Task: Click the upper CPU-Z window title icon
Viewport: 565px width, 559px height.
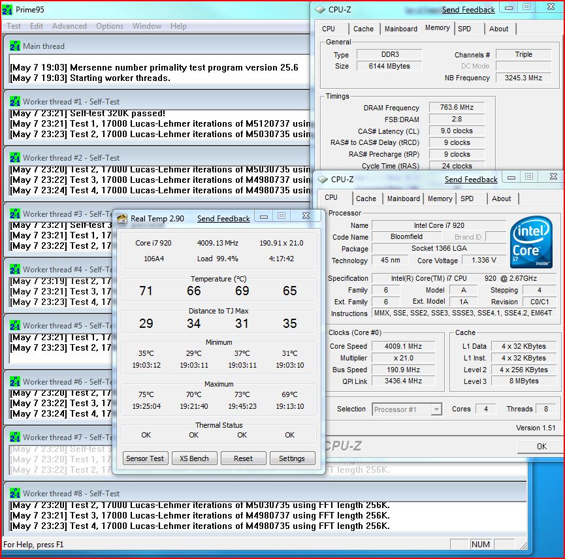Action: point(320,10)
